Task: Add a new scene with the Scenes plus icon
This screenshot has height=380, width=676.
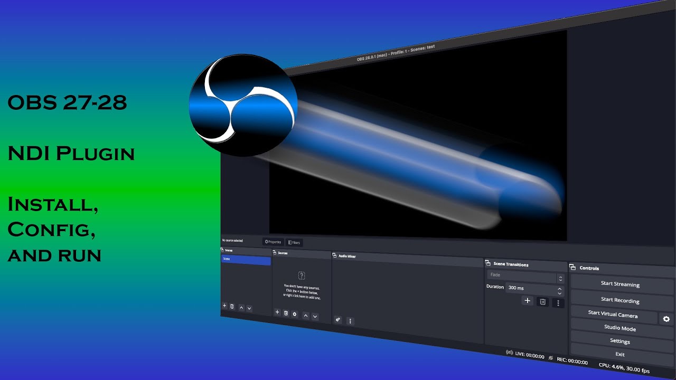Action: coord(224,306)
